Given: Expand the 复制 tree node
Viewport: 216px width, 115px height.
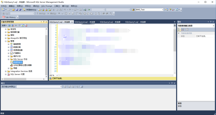Looking at the screenshot, I should click(x=6, y=35).
